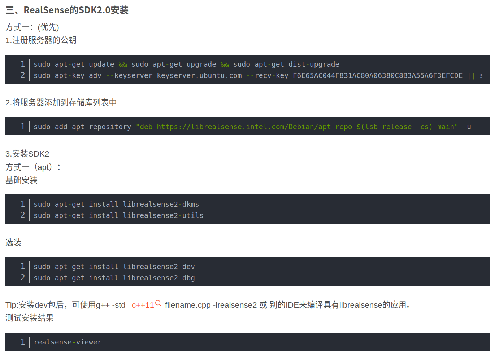Click the text 方式一（apt）：
The height and width of the screenshot is (360, 495).
[33, 167]
